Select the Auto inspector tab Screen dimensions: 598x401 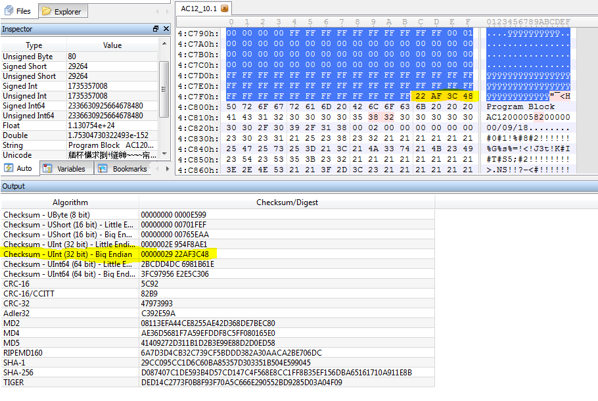point(20,169)
